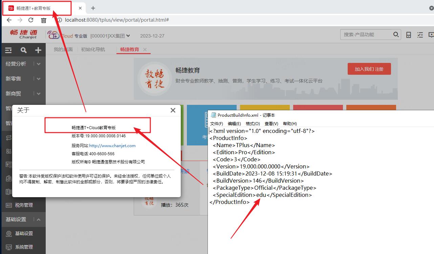Click the 基础设置 gear sidebar icon
434x254 pixels.
coord(9,233)
